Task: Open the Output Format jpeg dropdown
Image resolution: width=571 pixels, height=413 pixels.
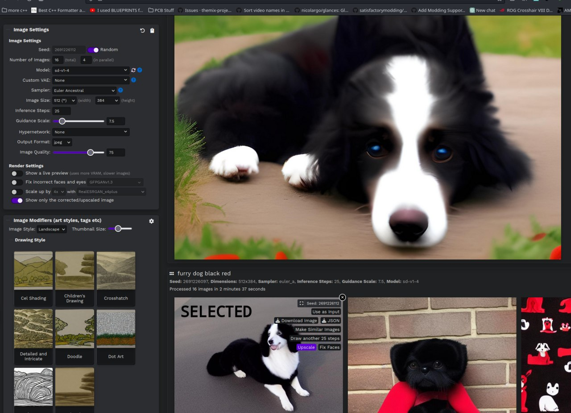Action: tap(62, 142)
